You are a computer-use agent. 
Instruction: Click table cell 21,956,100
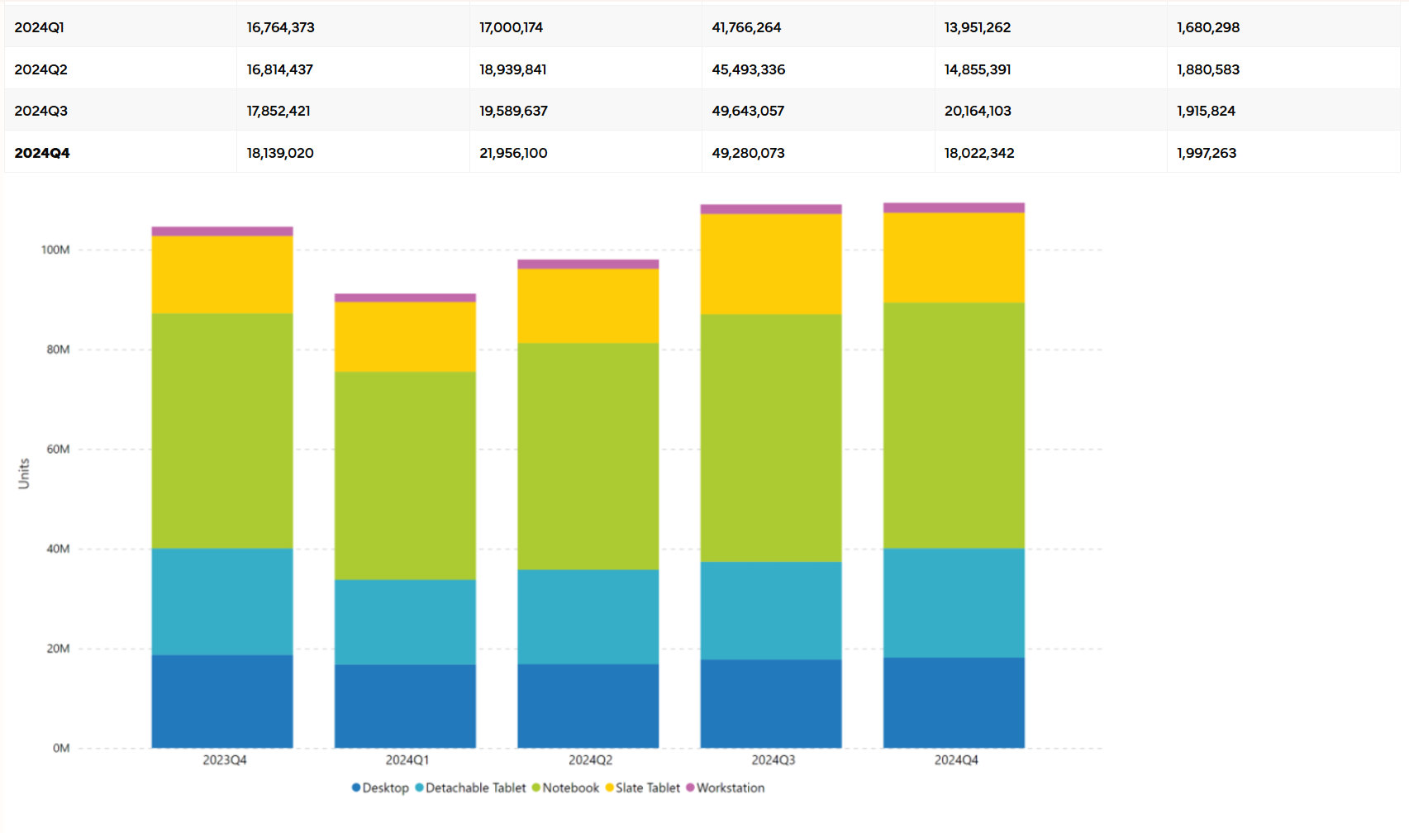513,153
